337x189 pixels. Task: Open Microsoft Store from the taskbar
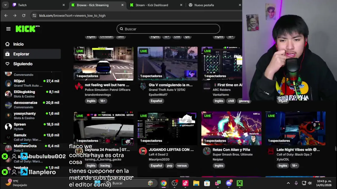[207, 183]
